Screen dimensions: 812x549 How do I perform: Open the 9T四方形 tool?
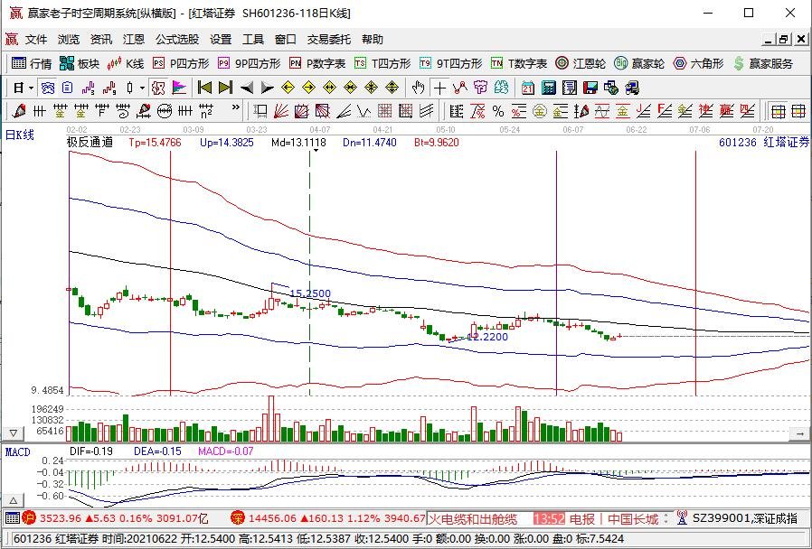pyautogui.click(x=450, y=63)
